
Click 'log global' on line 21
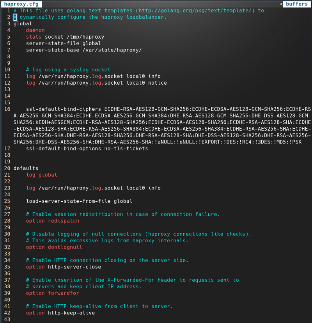click(41, 175)
